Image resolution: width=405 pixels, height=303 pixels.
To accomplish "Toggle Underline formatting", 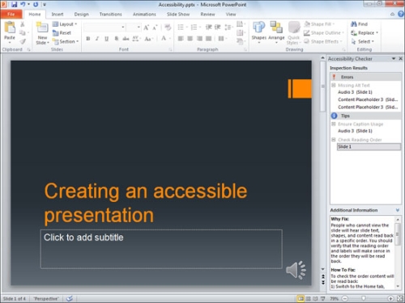I will pyautogui.click(x=106, y=39).
